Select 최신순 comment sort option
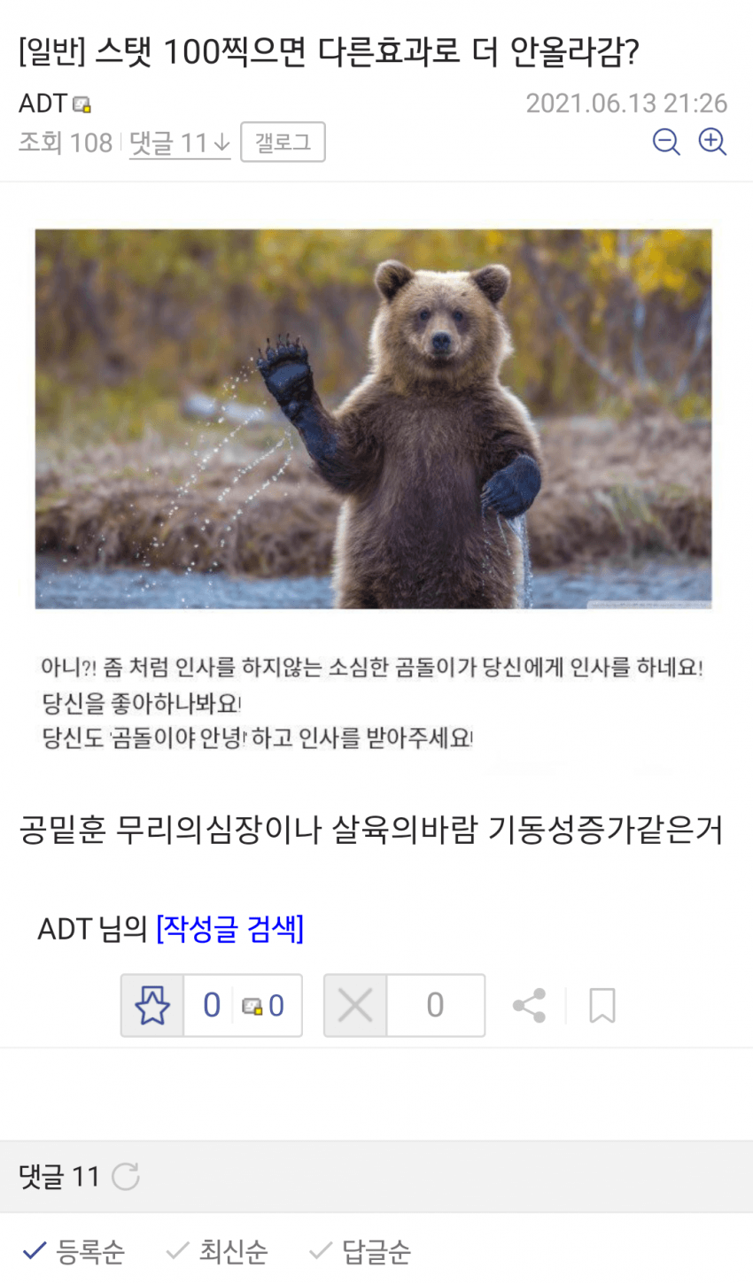The image size is (753, 1283). pos(217,1251)
